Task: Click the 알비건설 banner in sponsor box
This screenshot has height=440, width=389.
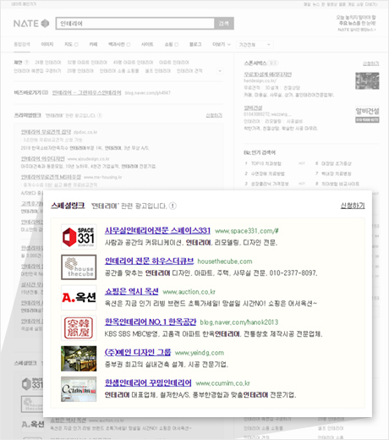Action: click(367, 115)
